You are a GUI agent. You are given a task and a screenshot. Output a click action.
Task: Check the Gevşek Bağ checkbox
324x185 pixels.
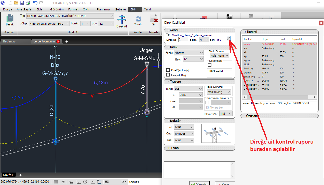coord(168,75)
